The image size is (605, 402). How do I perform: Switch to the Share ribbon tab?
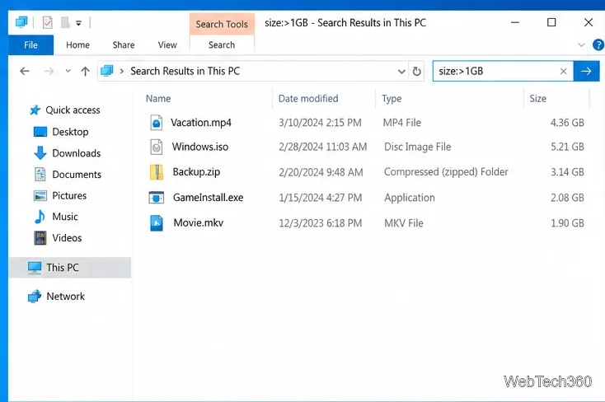click(x=124, y=45)
